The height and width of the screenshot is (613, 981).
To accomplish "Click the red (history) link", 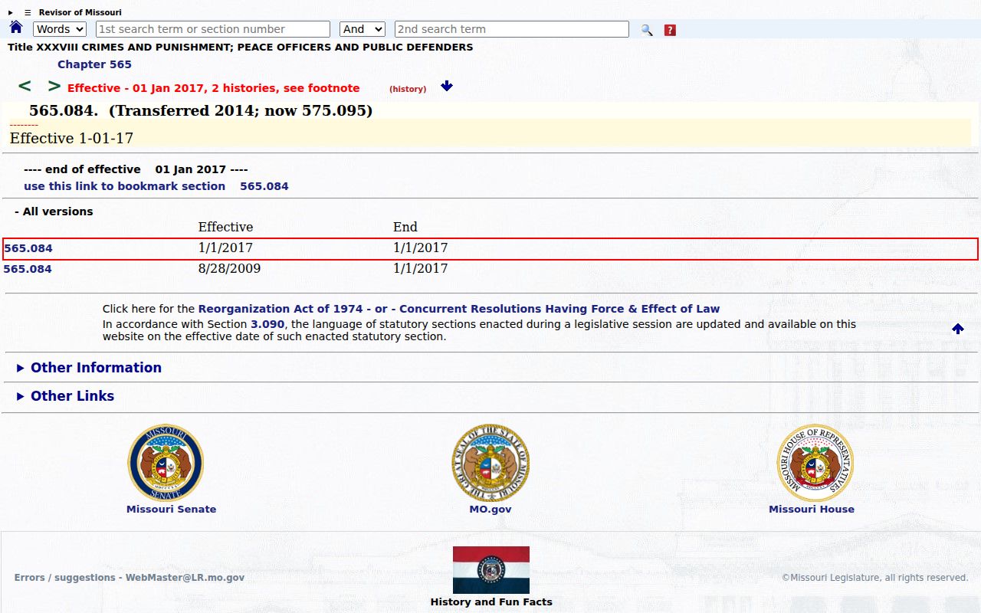I will coord(408,89).
